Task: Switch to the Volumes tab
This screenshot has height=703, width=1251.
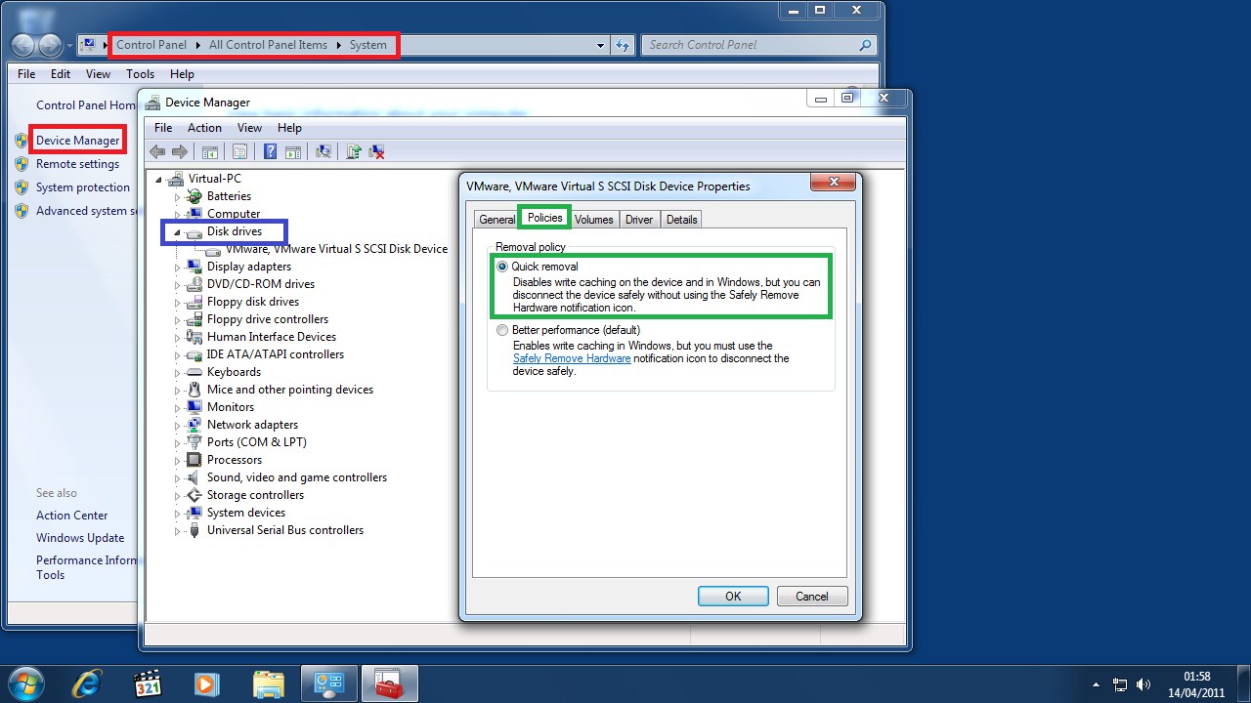Action: pyautogui.click(x=594, y=220)
